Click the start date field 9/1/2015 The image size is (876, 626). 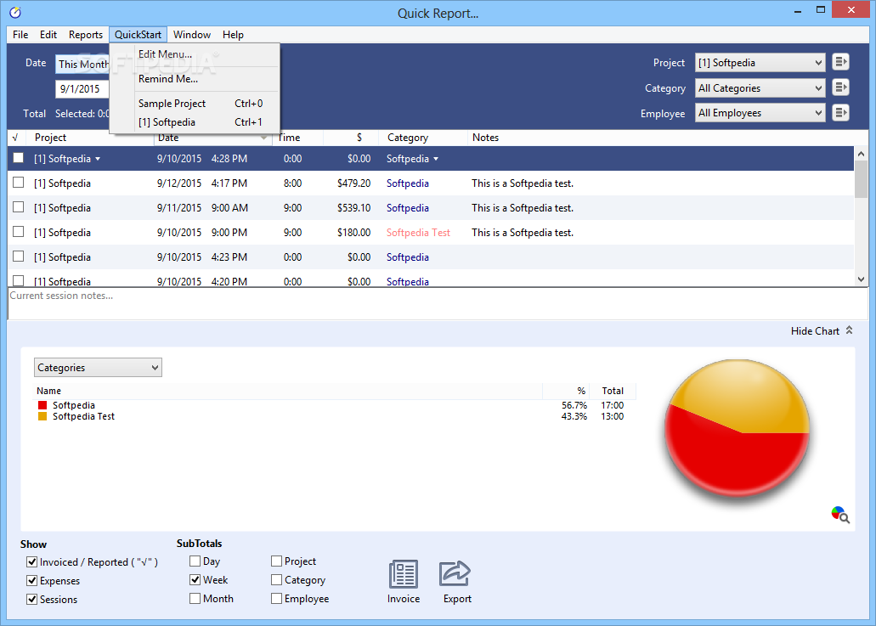pos(82,89)
